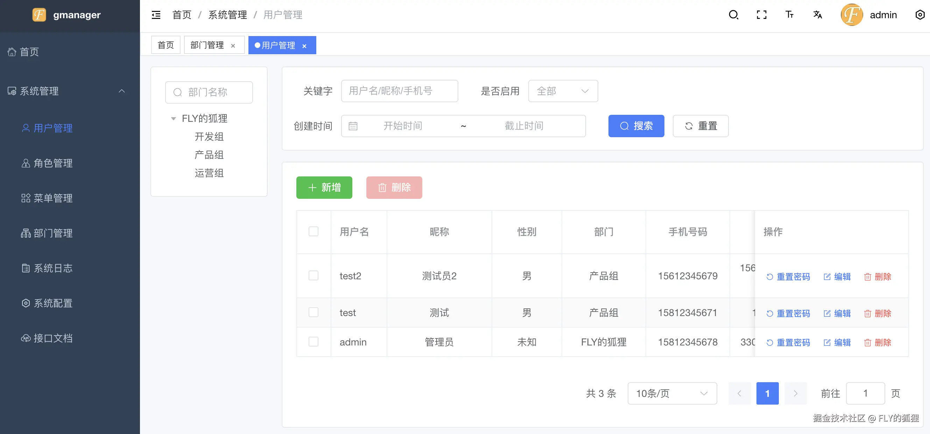Close the 用户管理 tab
This screenshot has width=930, height=434.
[x=304, y=46]
